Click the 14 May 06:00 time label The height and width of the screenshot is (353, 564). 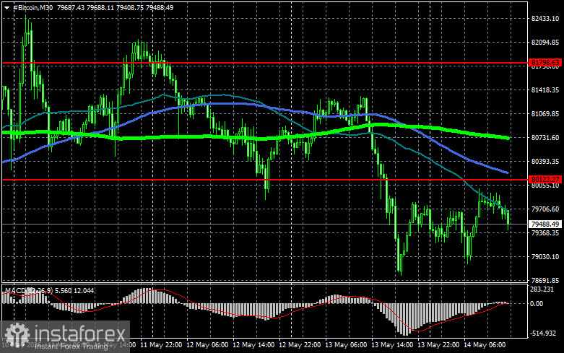point(485,345)
